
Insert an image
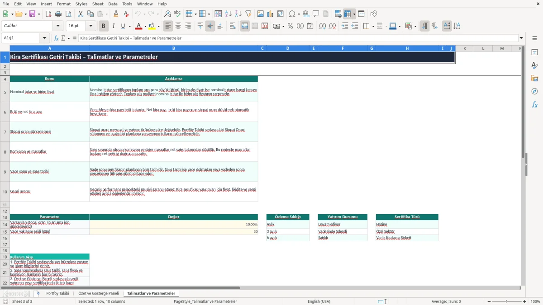pos(260,14)
